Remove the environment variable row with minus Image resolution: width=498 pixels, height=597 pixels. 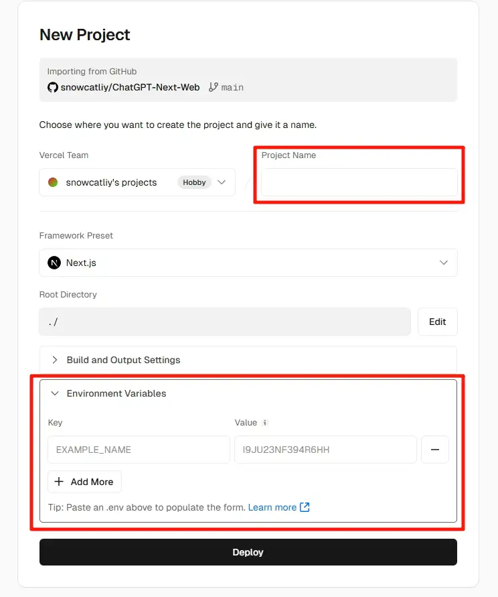point(434,450)
